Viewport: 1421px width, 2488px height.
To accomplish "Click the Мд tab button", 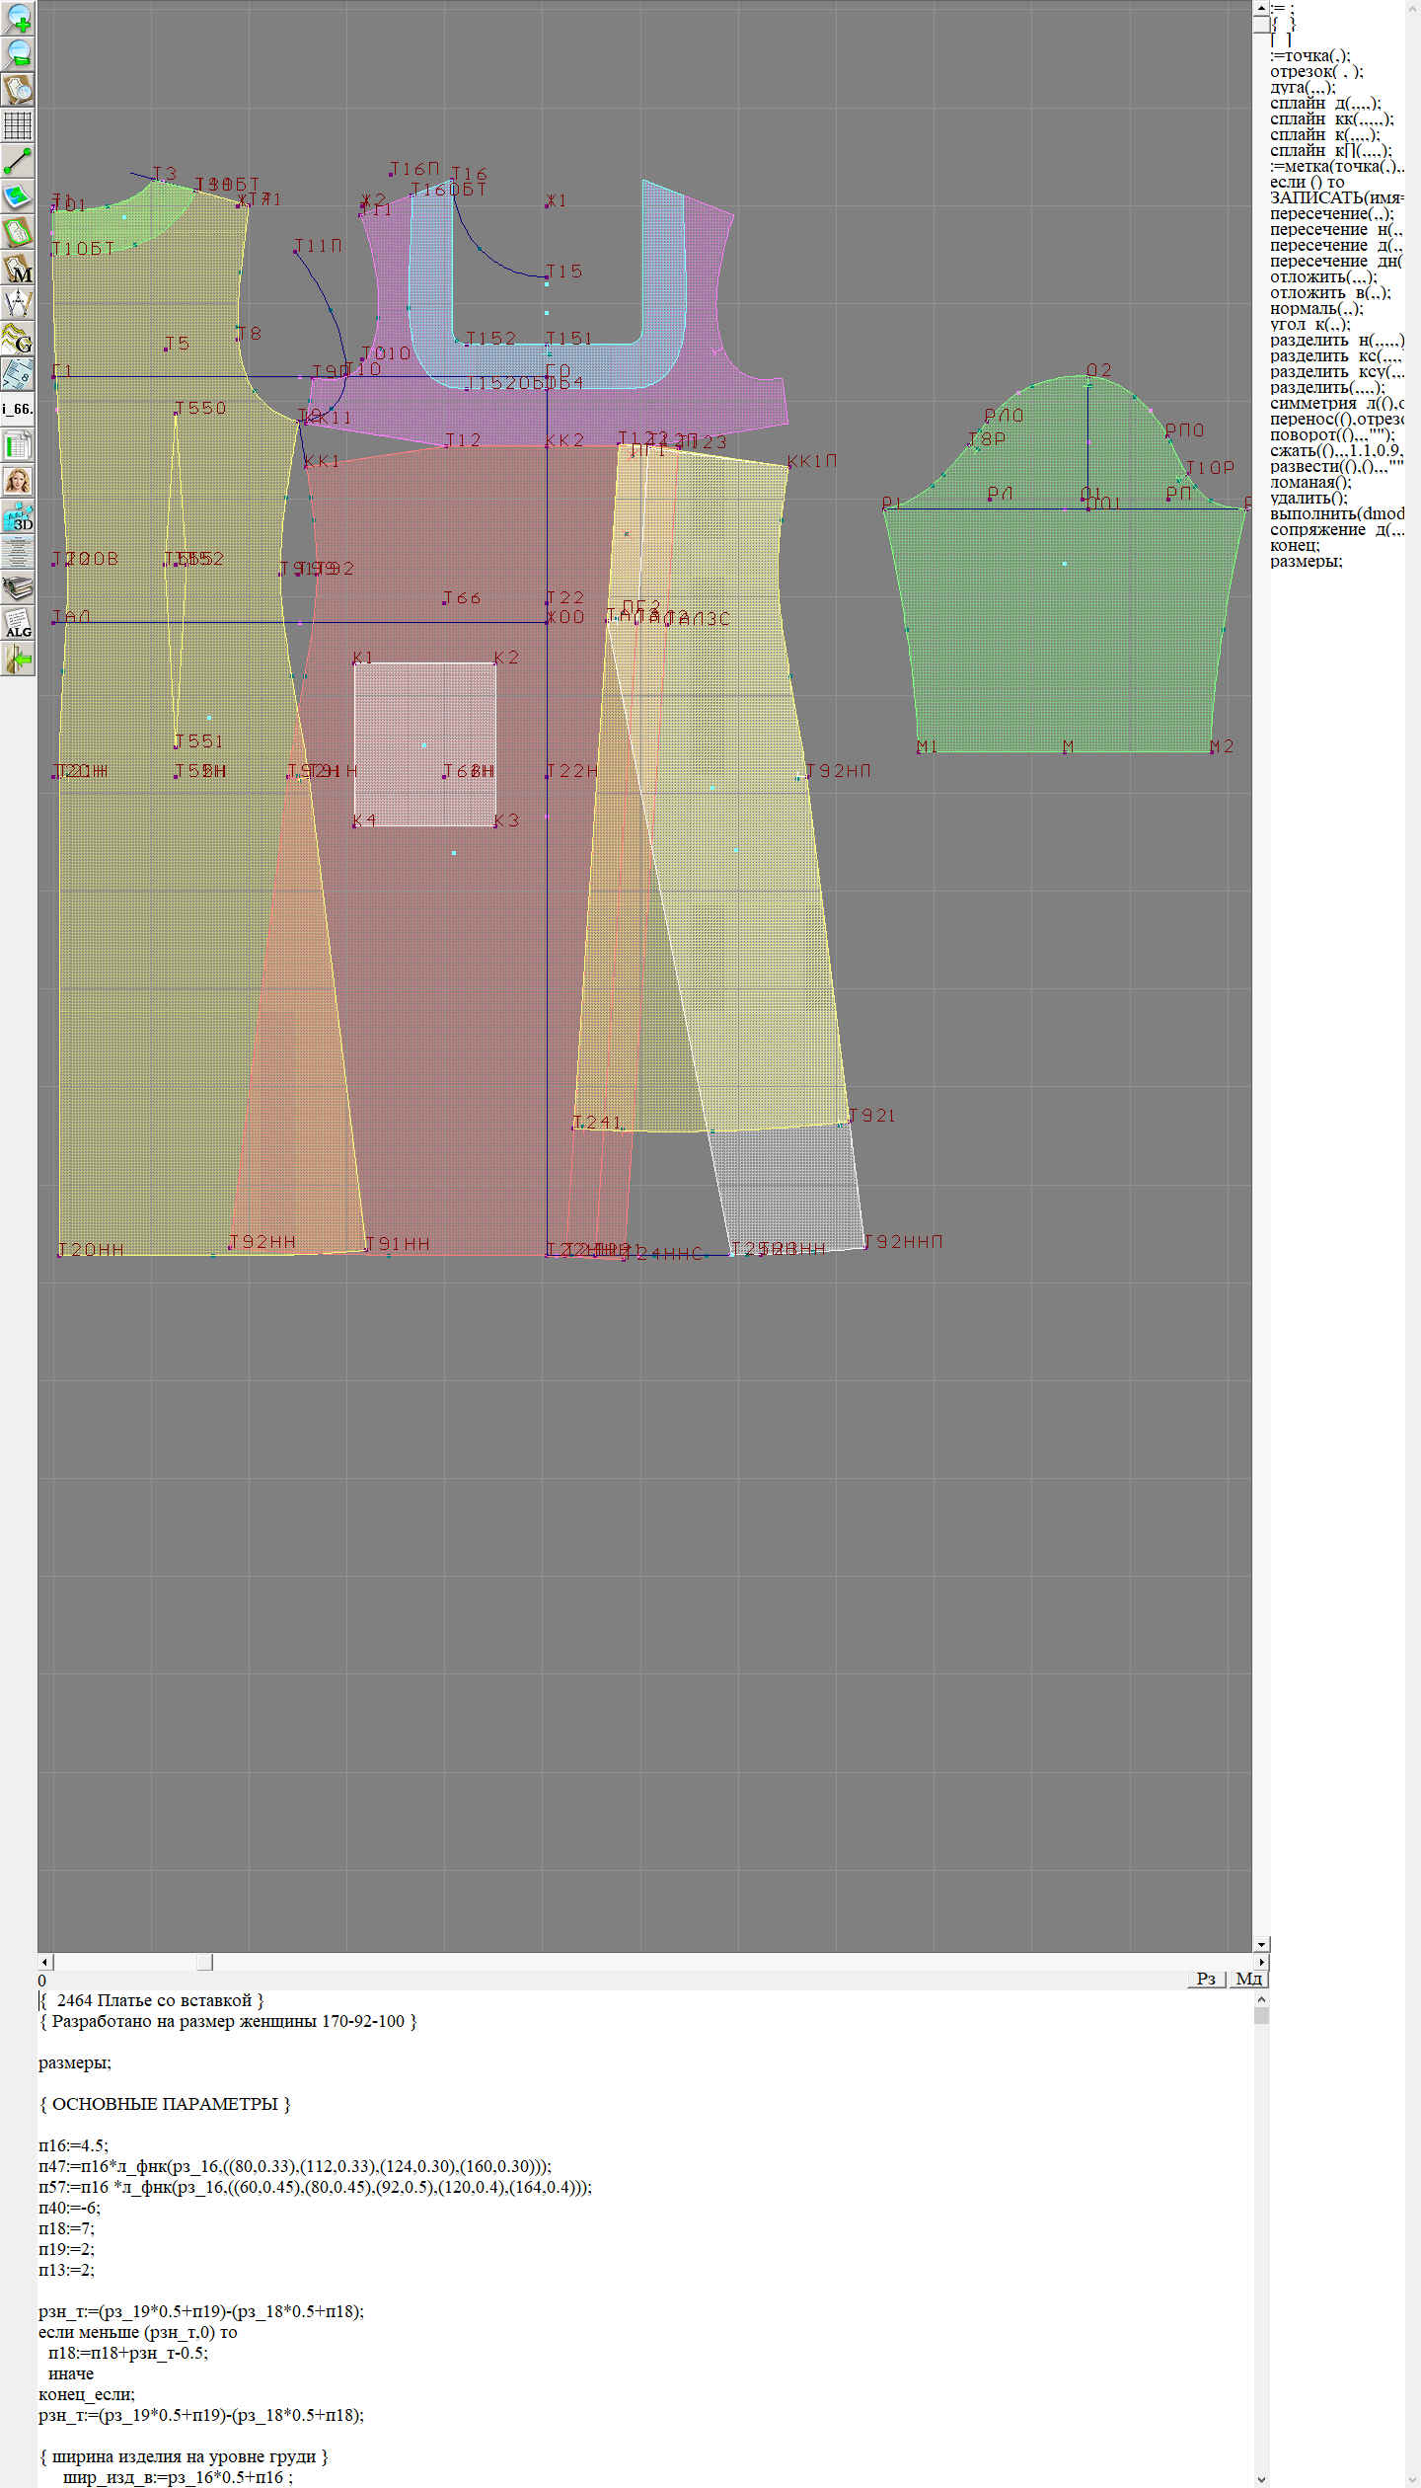I will (1247, 1979).
